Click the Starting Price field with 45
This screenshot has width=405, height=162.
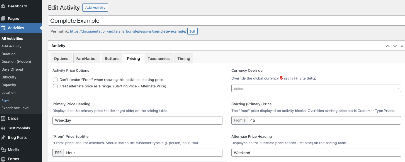[x=324, y=120]
